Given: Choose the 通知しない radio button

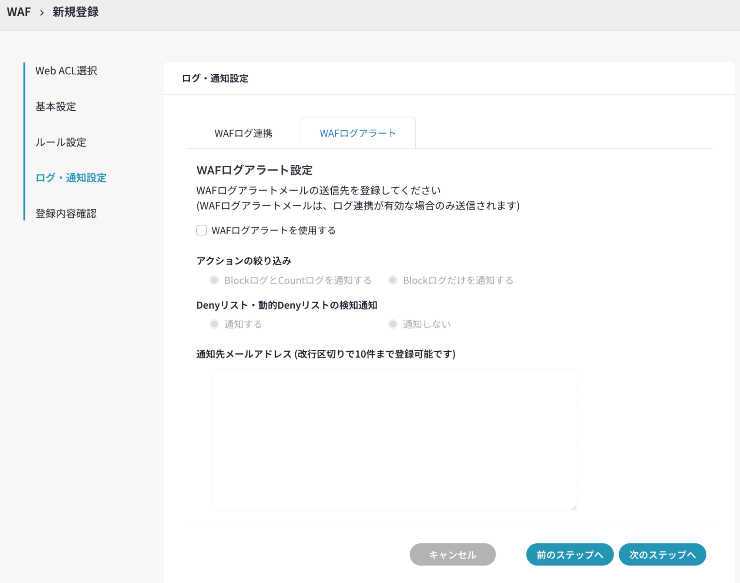Looking at the screenshot, I should point(393,324).
